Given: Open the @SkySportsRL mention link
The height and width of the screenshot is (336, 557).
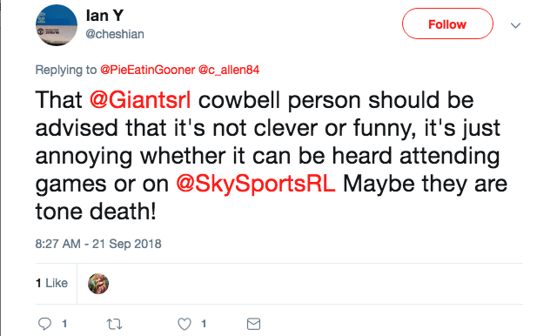Looking at the screenshot, I should pyautogui.click(x=256, y=184).
